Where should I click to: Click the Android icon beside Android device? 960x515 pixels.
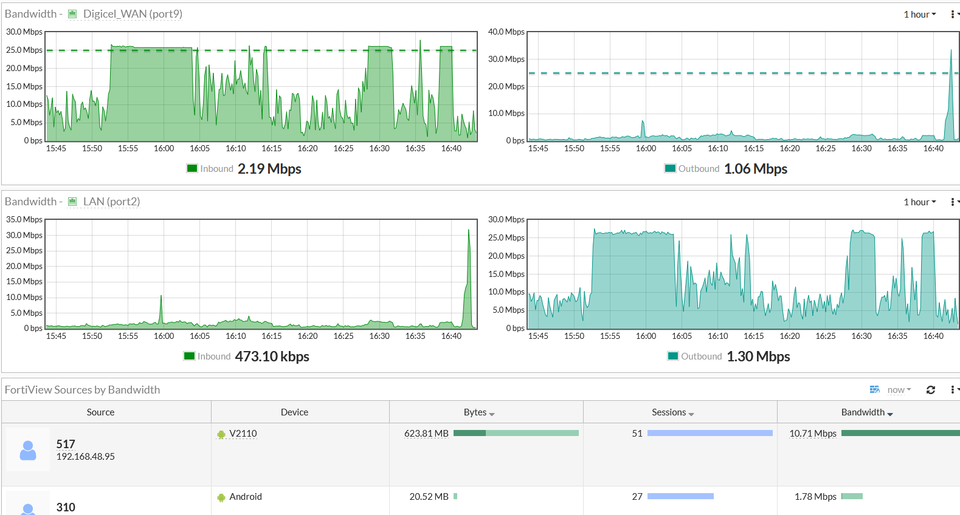pos(221,497)
